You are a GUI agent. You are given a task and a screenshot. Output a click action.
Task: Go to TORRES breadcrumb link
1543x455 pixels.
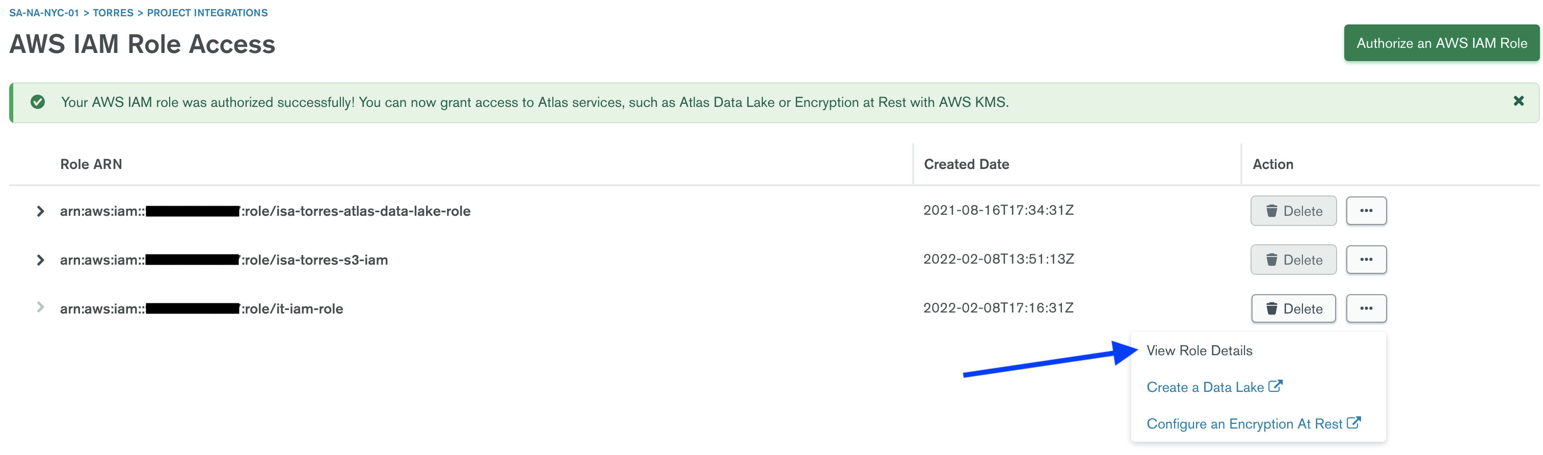point(113,13)
